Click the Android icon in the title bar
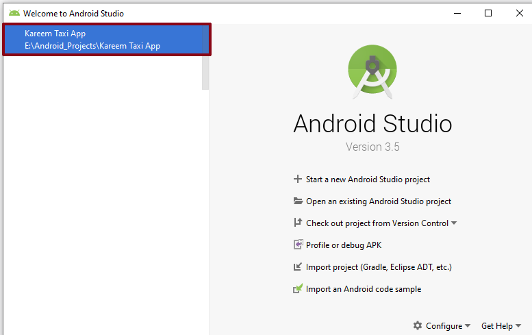Image resolution: width=532 pixels, height=335 pixels. [x=14, y=14]
